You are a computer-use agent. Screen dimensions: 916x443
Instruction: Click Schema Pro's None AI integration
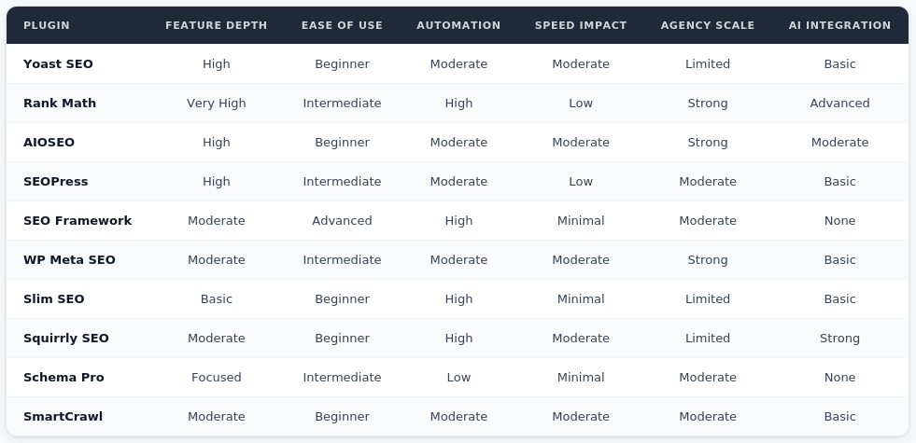click(839, 377)
